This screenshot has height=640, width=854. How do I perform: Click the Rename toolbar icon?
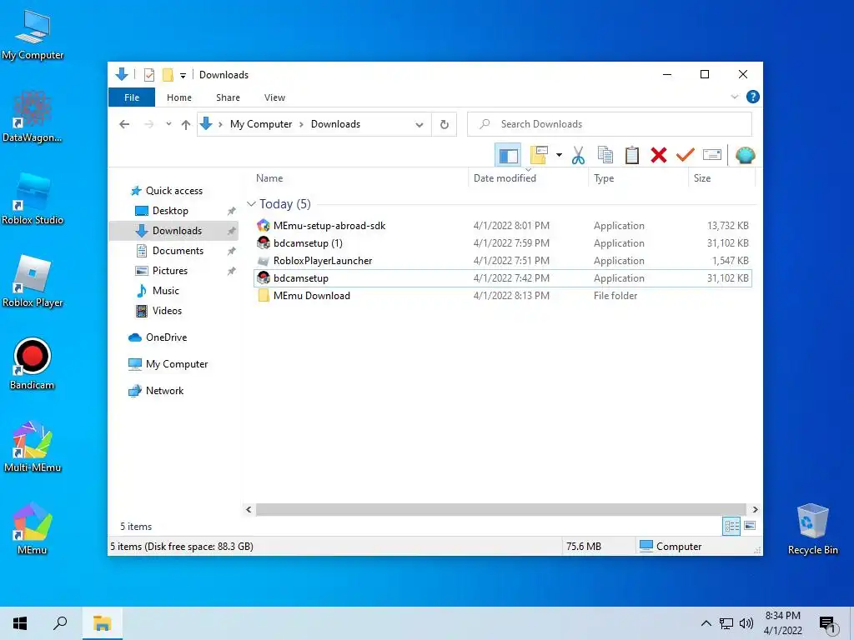click(712, 155)
